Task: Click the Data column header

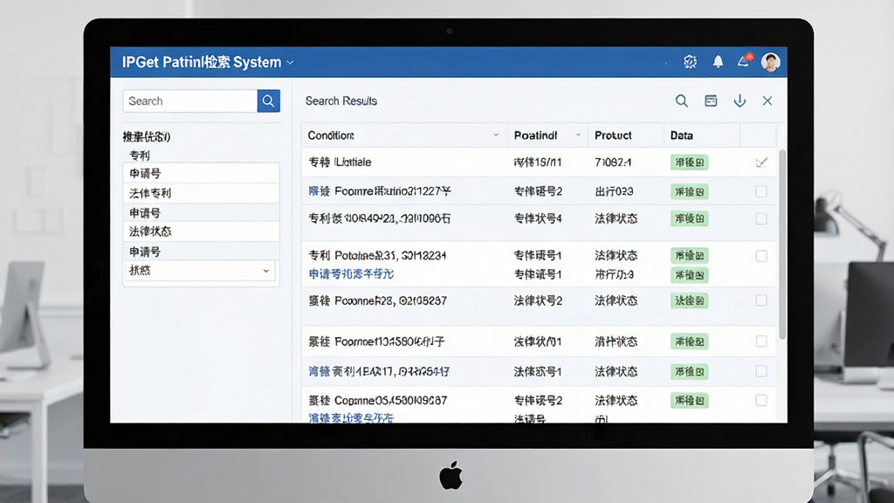Action: (x=701, y=135)
